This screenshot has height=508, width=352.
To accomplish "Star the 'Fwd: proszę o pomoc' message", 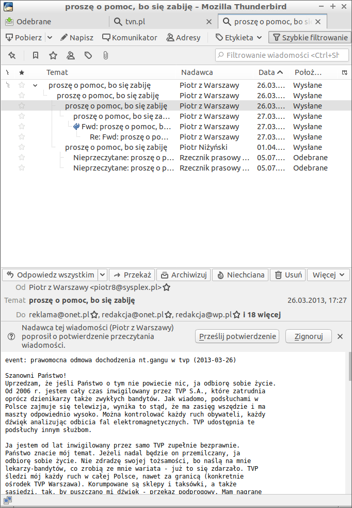I will click(x=22, y=126).
